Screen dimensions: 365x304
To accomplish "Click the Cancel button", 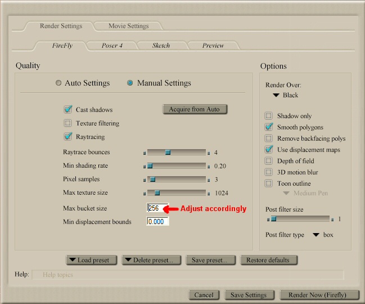I will [204, 295].
